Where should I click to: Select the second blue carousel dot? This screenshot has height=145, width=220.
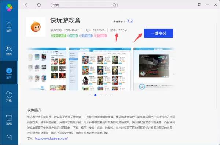coord(95,95)
